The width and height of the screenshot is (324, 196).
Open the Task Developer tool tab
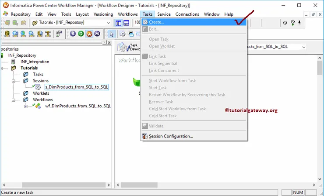[129, 47]
